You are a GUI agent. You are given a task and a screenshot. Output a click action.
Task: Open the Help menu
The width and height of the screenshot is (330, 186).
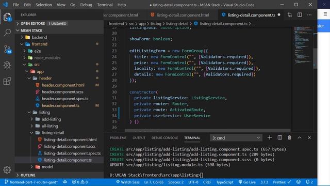pos(122,5)
